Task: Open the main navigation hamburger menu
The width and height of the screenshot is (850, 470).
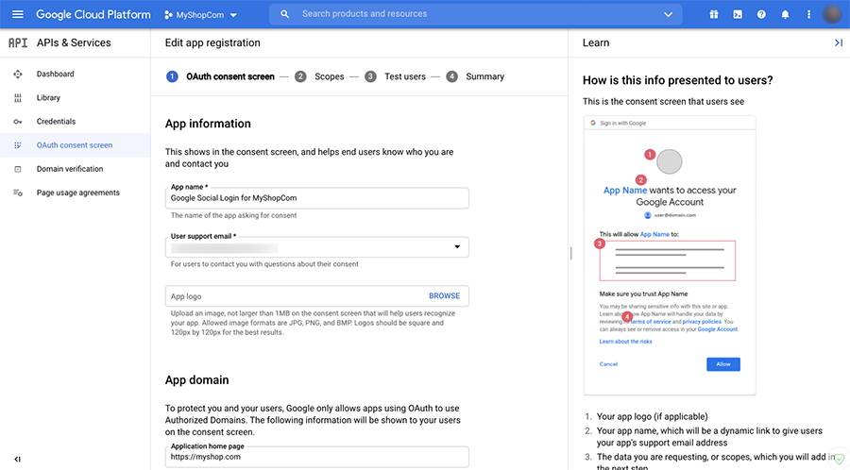Action: coord(18,14)
